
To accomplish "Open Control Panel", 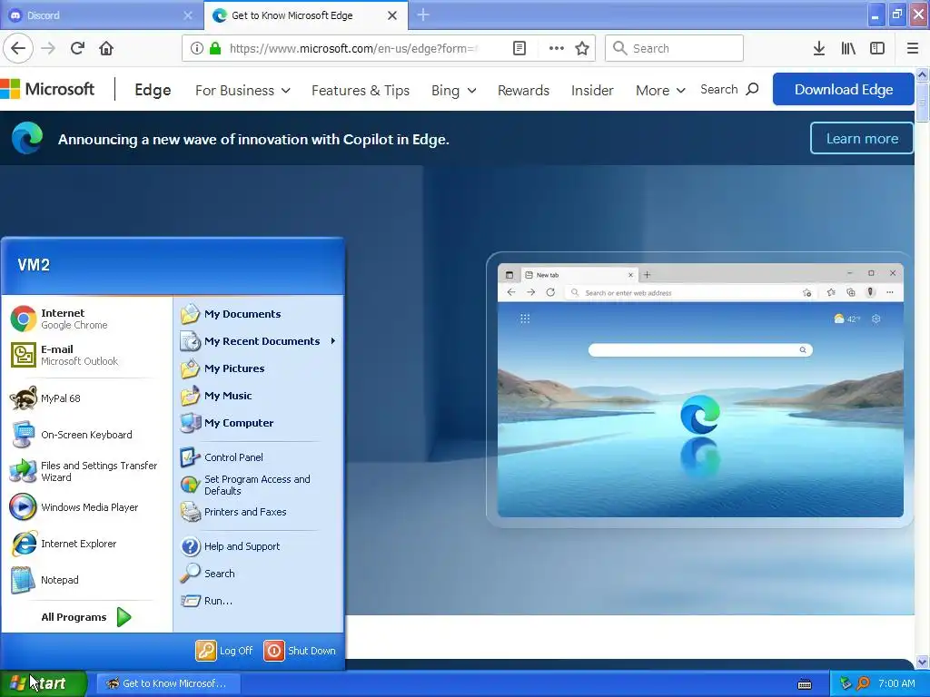I will pos(258,457).
